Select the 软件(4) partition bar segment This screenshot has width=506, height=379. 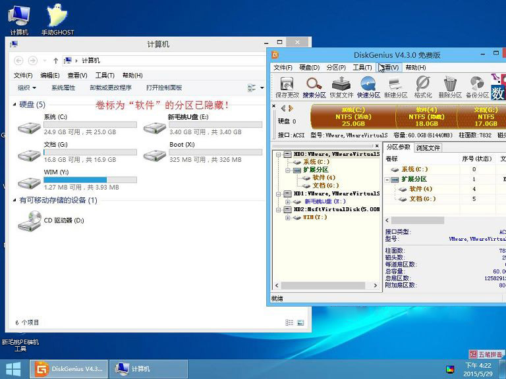(x=426, y=116)
